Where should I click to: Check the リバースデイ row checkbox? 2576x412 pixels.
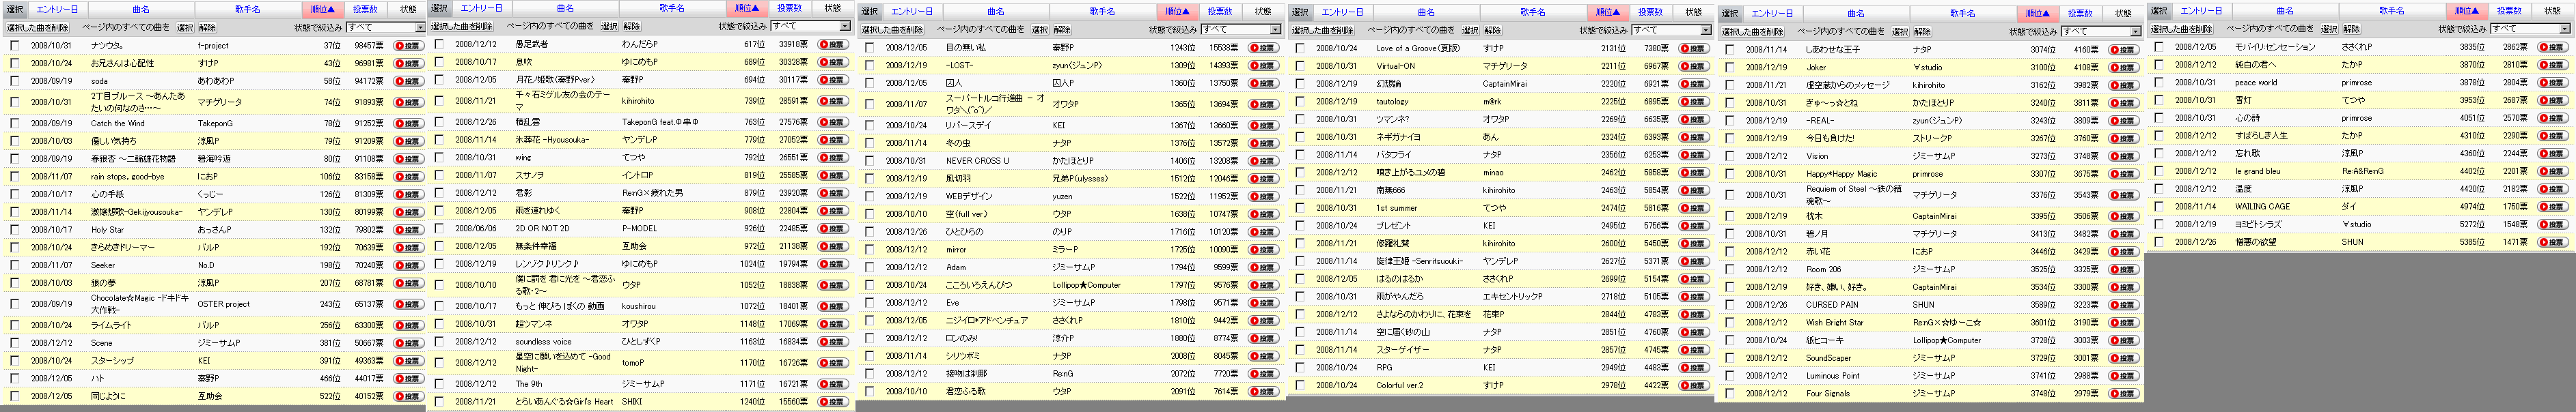point(870,126)
